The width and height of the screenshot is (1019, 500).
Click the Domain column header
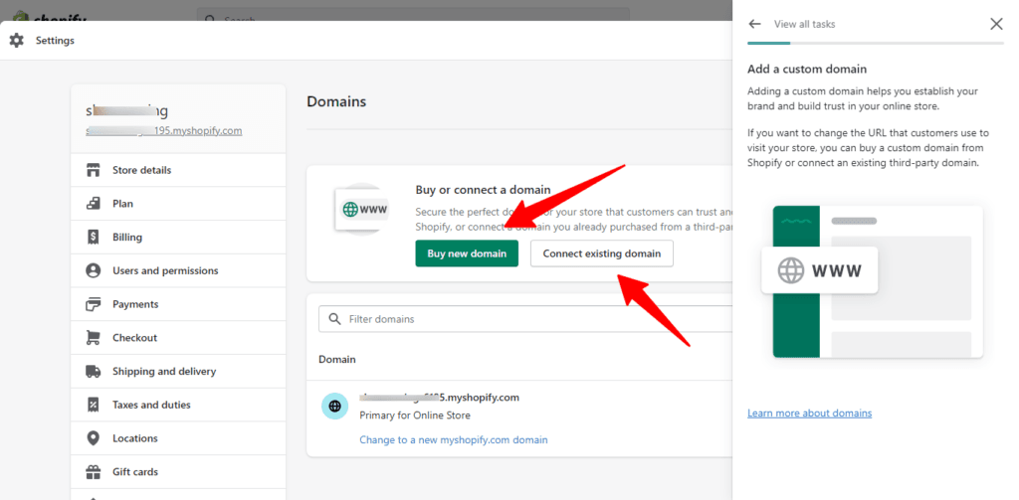coord(337,359)
